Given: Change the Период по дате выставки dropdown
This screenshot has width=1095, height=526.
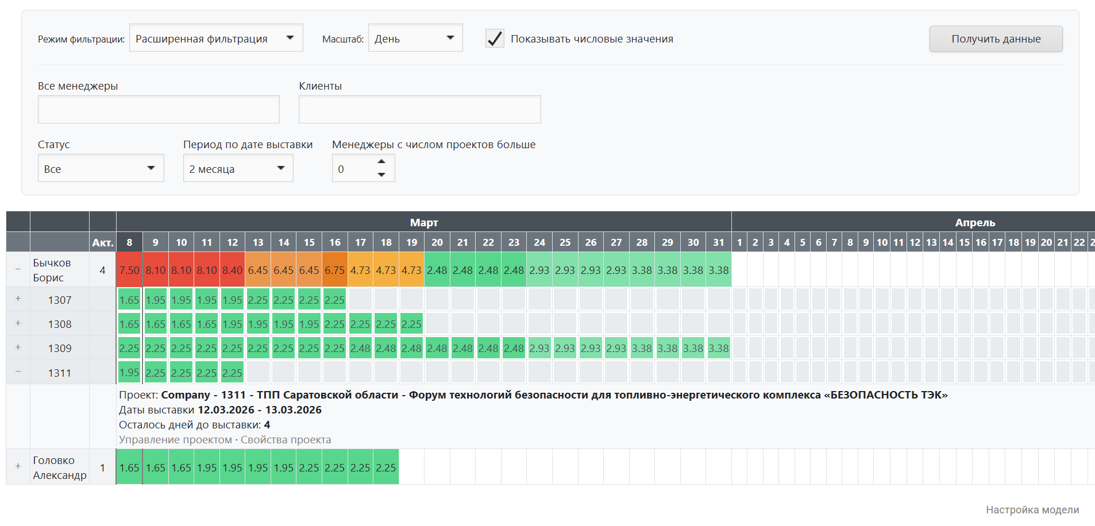Looking at the screenshot, I should click(238, 168).
